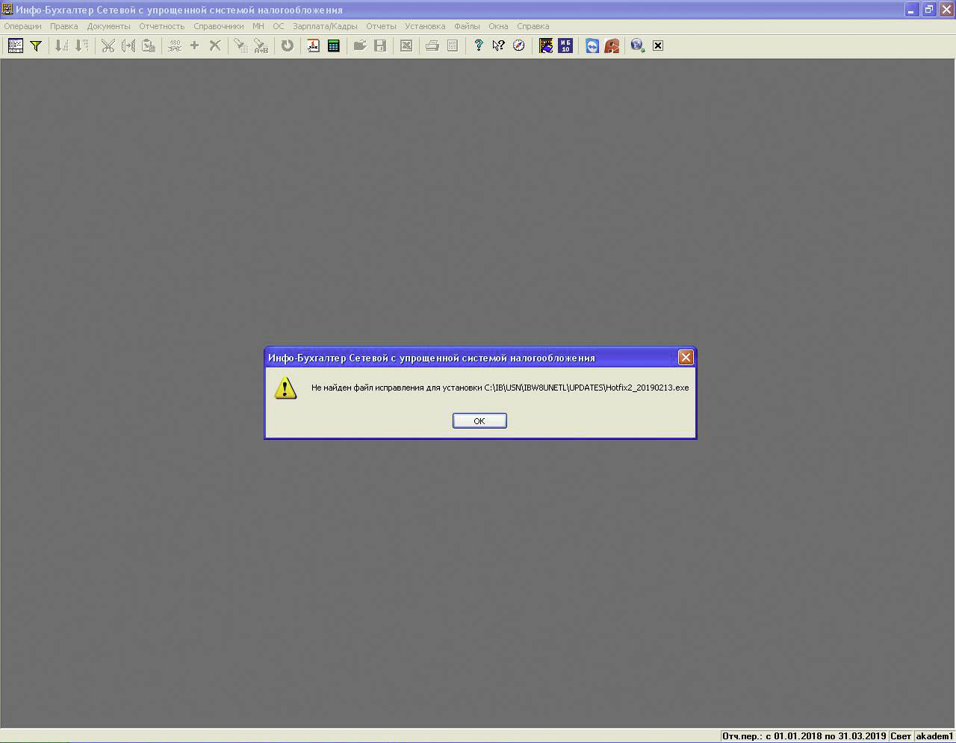The image size is (956, 743).
Task: Click the copy icon beside scissors
Action: tap(128, 46)
